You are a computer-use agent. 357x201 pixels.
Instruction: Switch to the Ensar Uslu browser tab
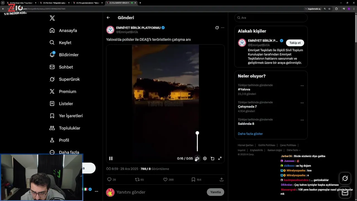21,3
